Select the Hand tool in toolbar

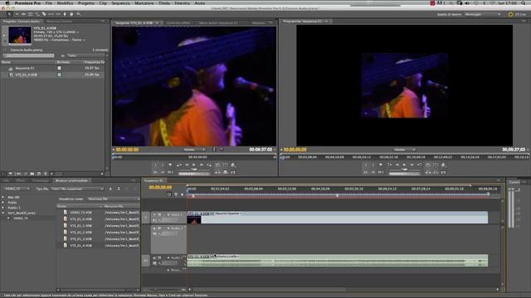click(x=71, y=14)
